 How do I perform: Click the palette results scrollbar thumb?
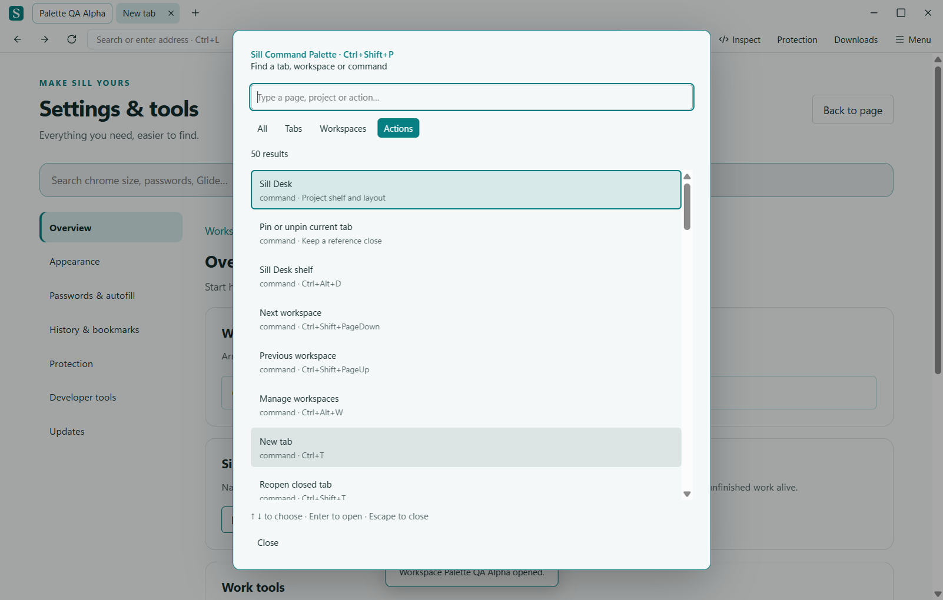(x=687, y=206)
